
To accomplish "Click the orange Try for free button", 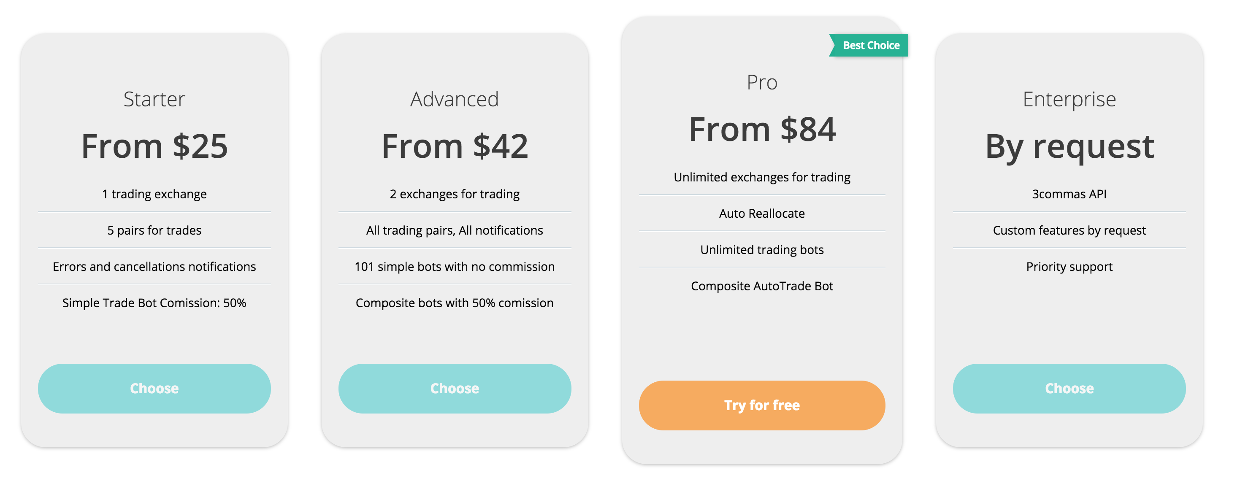I will click(x=761, y=405).
